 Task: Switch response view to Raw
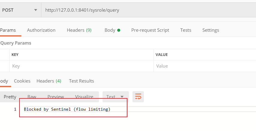pos(32,97)
